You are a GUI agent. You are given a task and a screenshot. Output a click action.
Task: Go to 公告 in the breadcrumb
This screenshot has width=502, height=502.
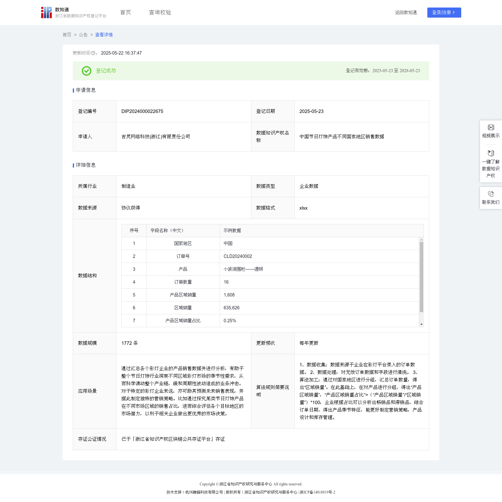point(83,35)
